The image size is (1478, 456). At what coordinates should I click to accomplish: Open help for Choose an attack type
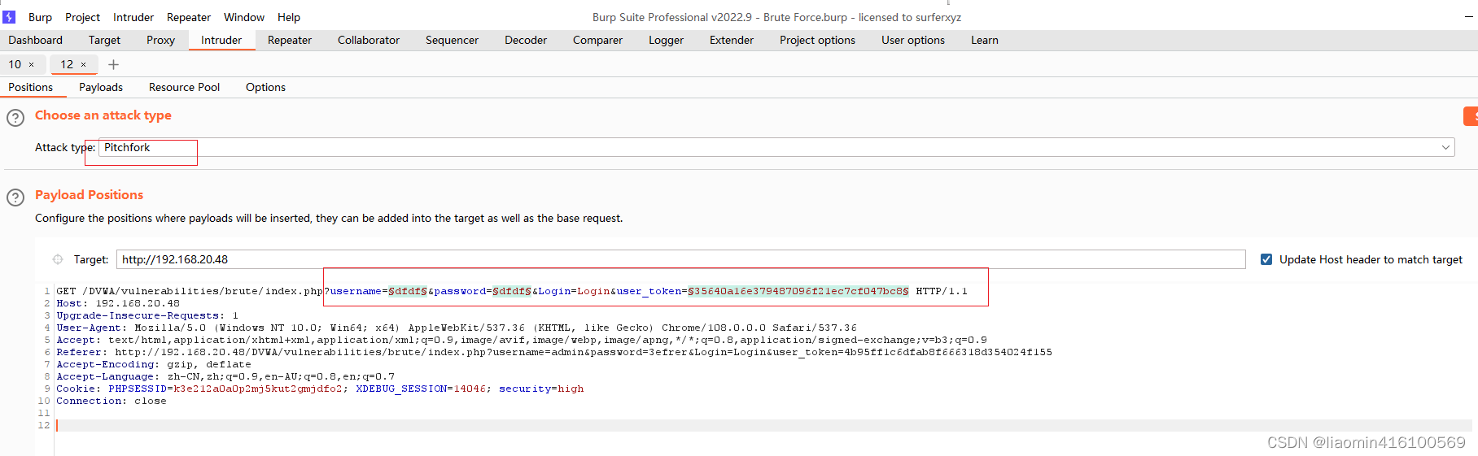click(15, 118)
